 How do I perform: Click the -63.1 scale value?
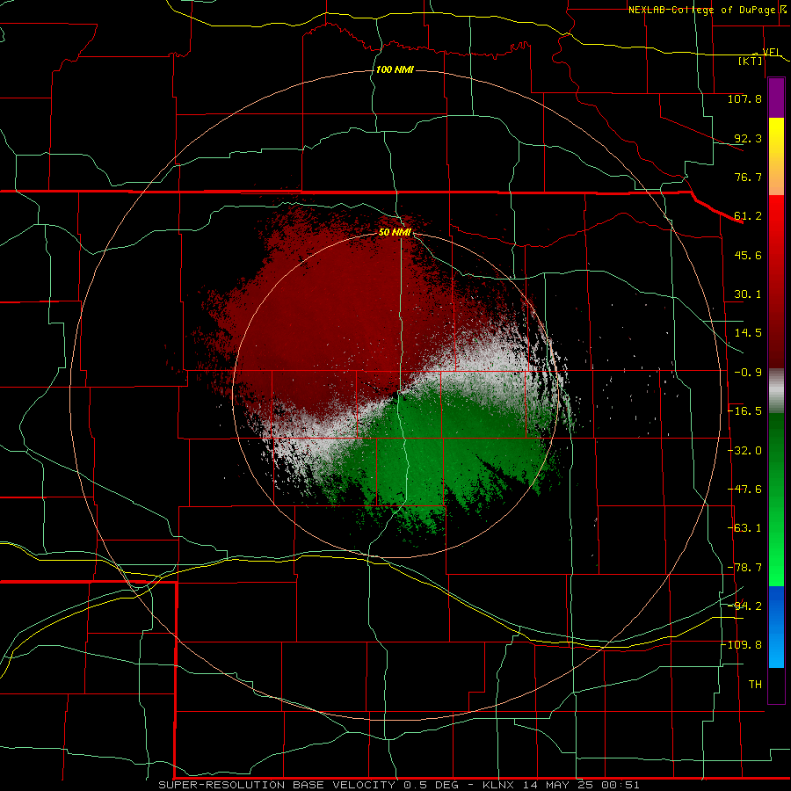tap(744, 528)
